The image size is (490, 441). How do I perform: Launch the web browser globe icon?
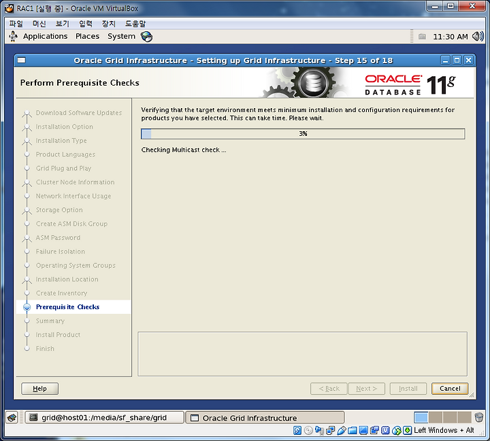[x=146, y=37]
